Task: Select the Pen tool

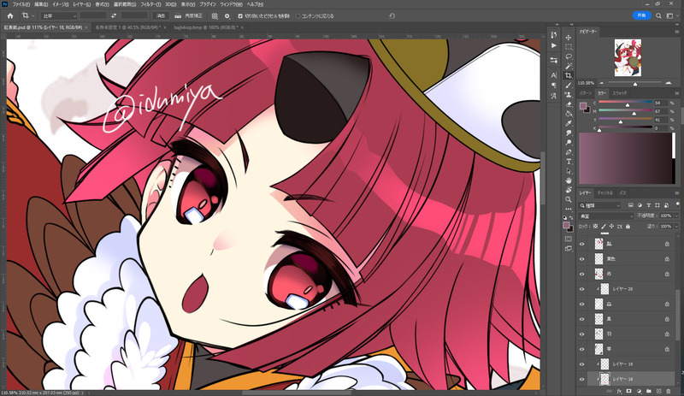Action: pos(569,152)
